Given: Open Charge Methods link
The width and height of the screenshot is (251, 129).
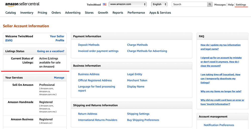Looking at the screenshot, I should coord(137,45).
